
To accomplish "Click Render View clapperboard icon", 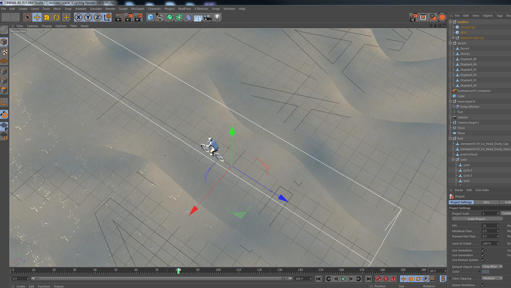I will point(118,18).
